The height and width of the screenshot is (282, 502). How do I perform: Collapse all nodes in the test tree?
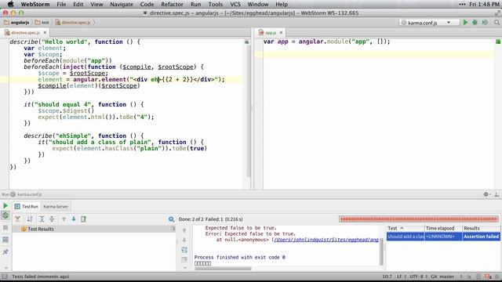tap(52, 219)
